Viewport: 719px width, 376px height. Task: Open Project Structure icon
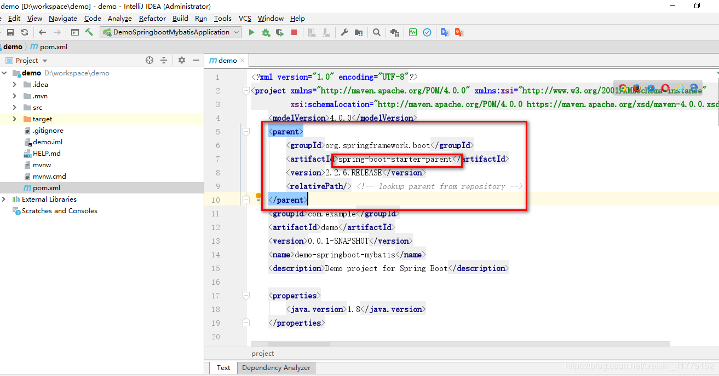pyautogui.click(x=359, y=32)
